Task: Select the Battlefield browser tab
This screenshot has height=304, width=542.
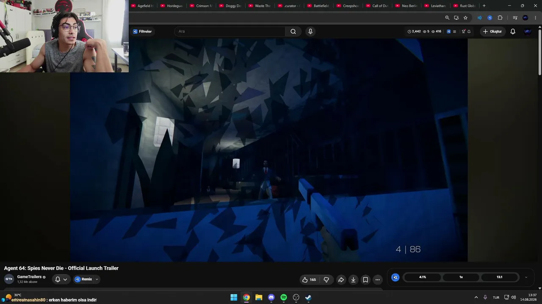Action: point(318,6)
